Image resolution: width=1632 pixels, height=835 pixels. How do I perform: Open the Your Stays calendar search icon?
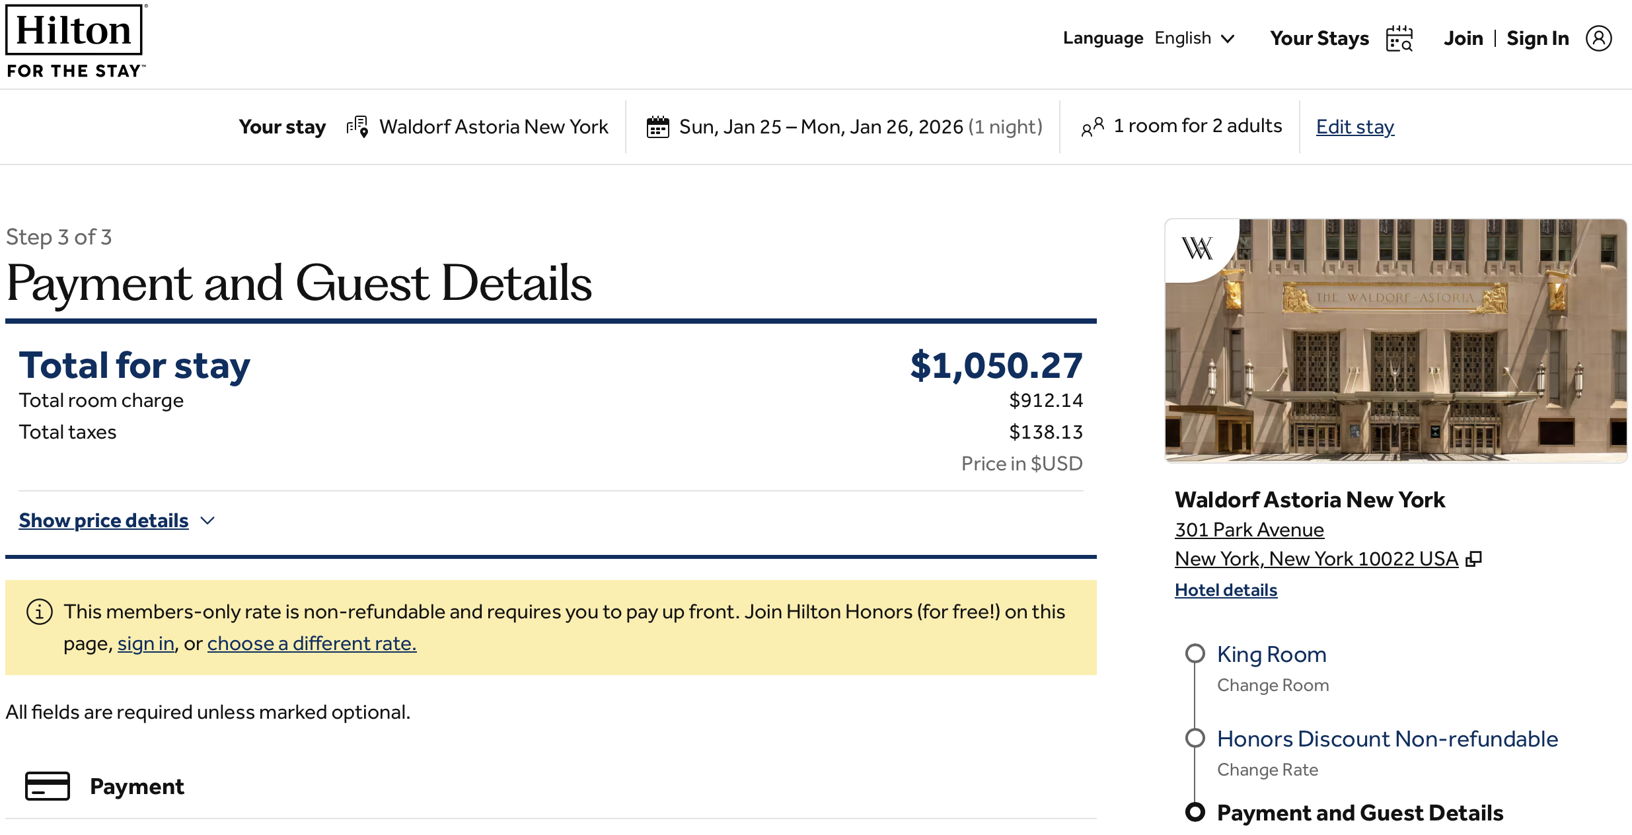1399,38
